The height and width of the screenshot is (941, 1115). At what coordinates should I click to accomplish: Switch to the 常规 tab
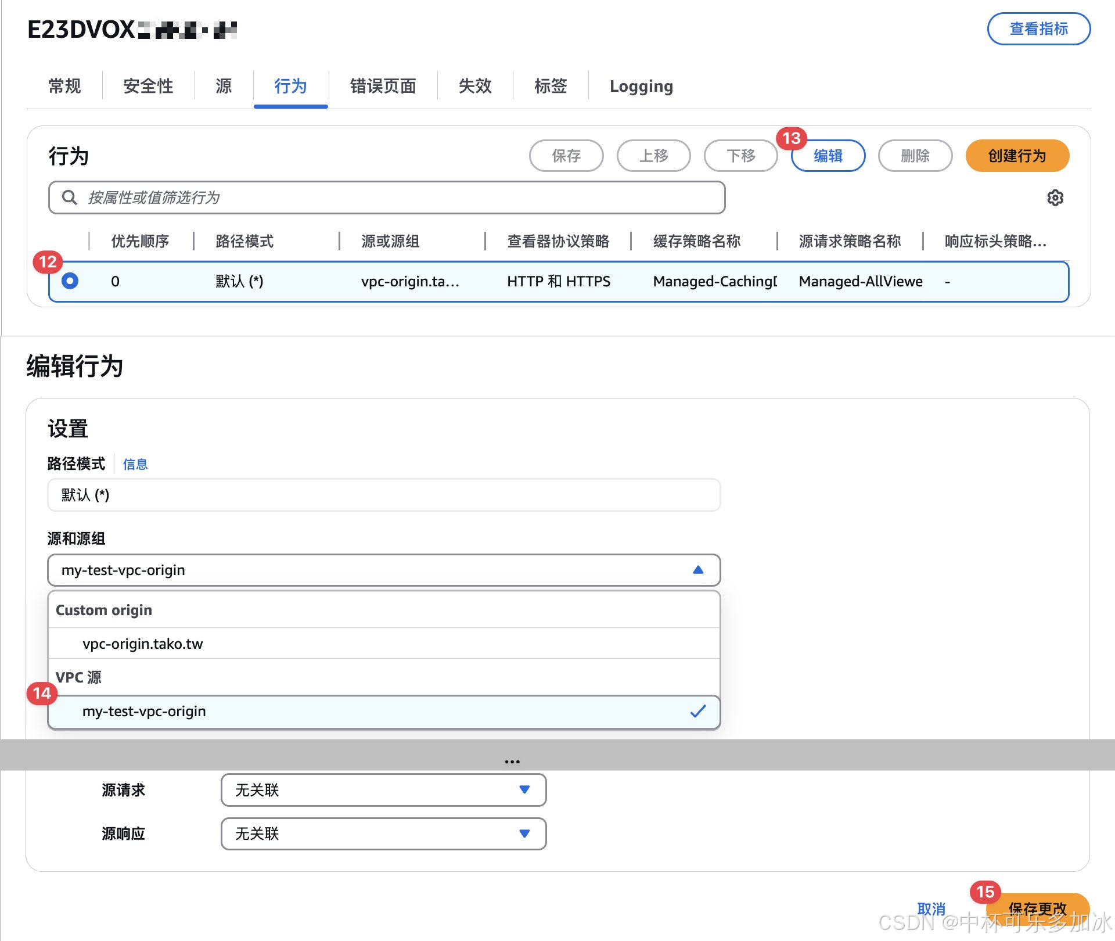pyautogui.click(x=64, y=86)
